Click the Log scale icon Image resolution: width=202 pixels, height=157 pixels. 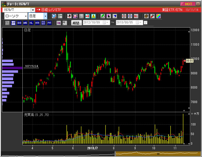(x=58, y=23)
